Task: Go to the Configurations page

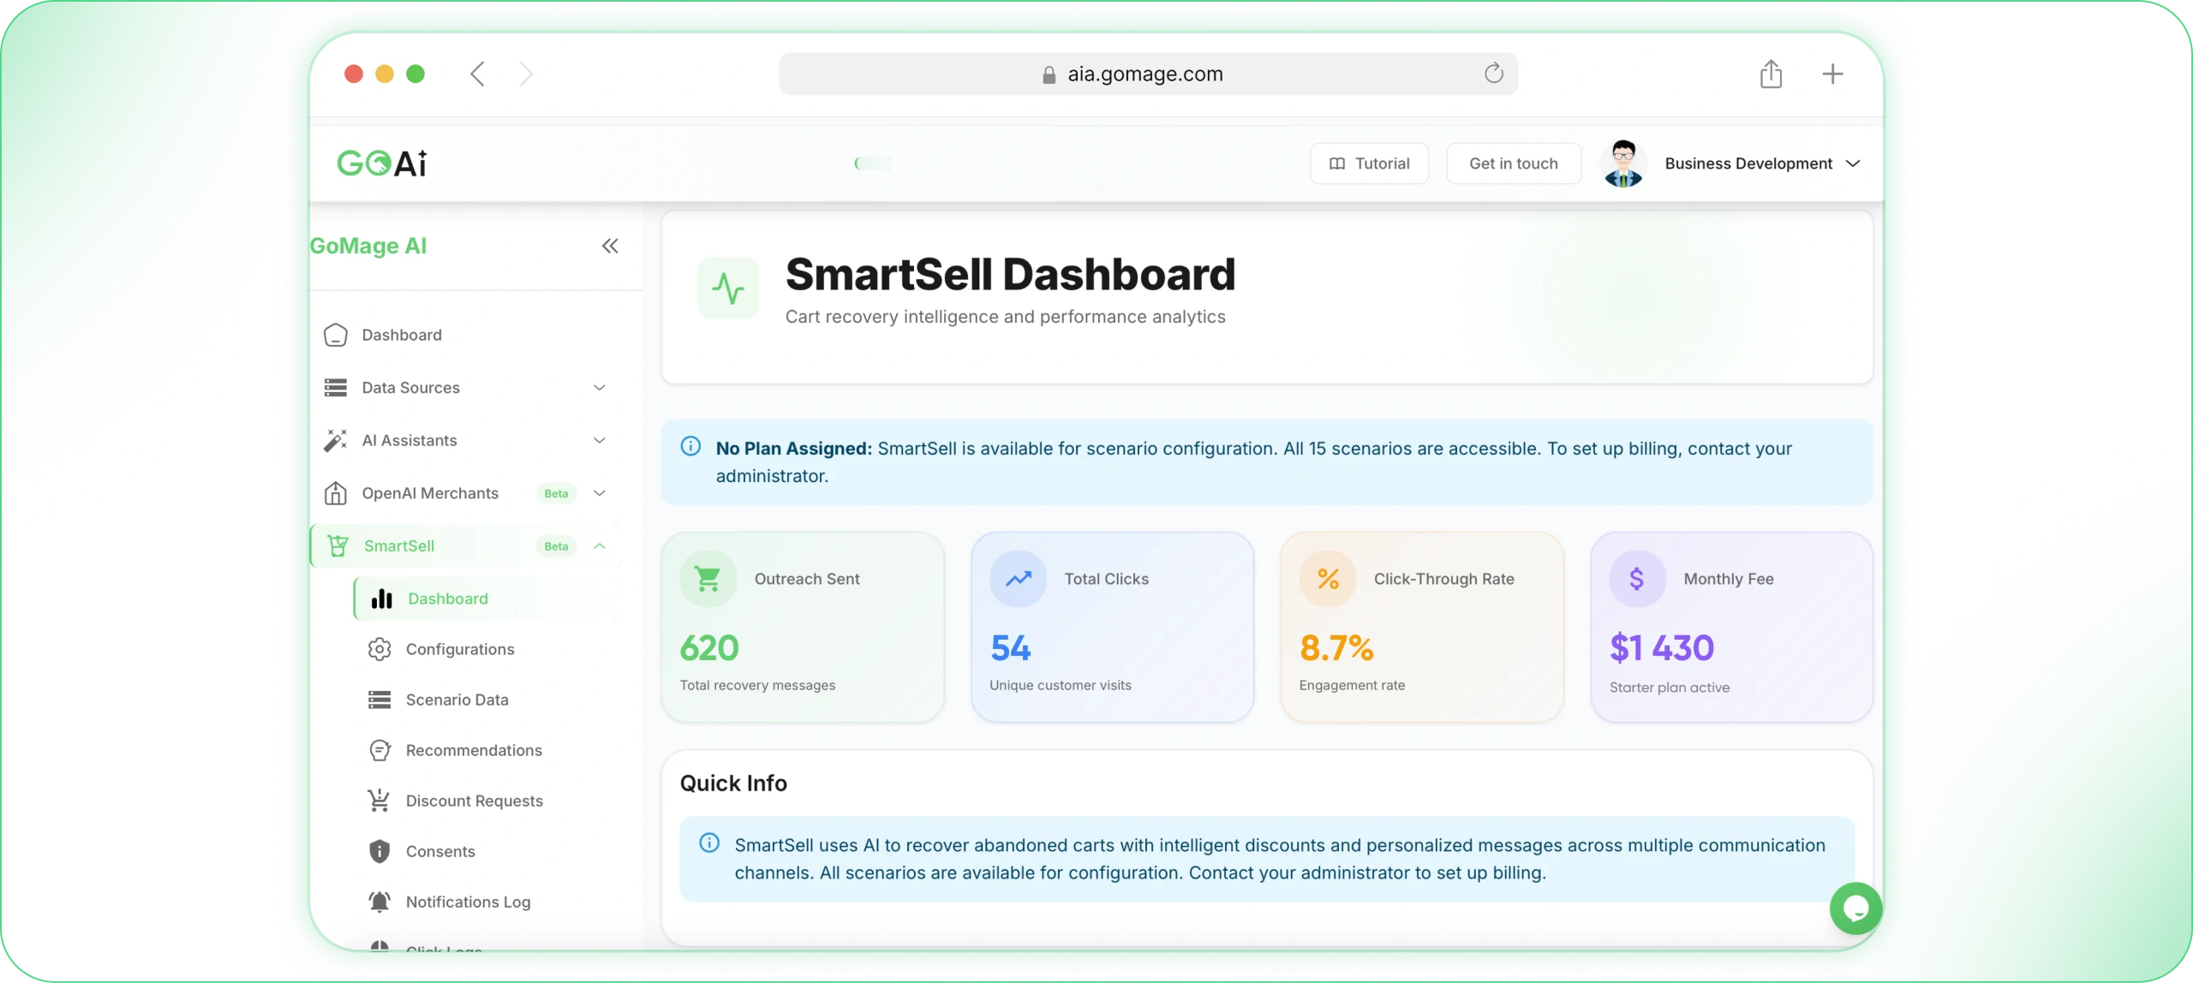Action: [x=487, y=649]
